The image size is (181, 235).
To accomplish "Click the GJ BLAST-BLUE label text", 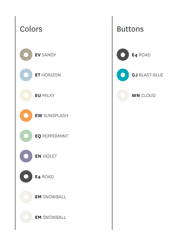I will 147,75.
